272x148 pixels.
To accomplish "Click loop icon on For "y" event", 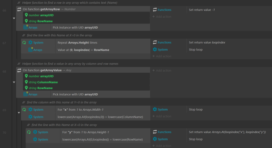I will coord(29,132).
